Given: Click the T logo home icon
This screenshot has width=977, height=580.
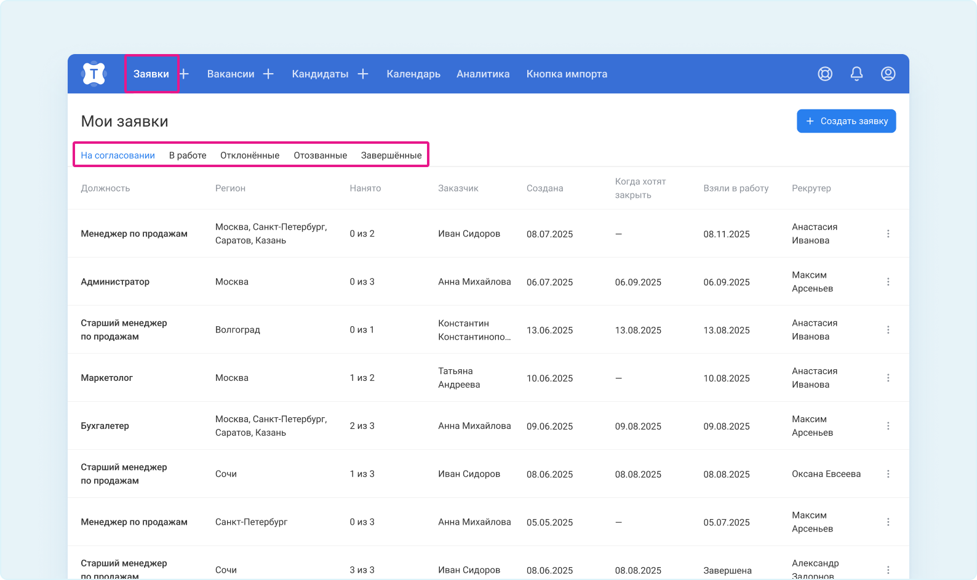Looking at the screenshot, I should (94, 74).
